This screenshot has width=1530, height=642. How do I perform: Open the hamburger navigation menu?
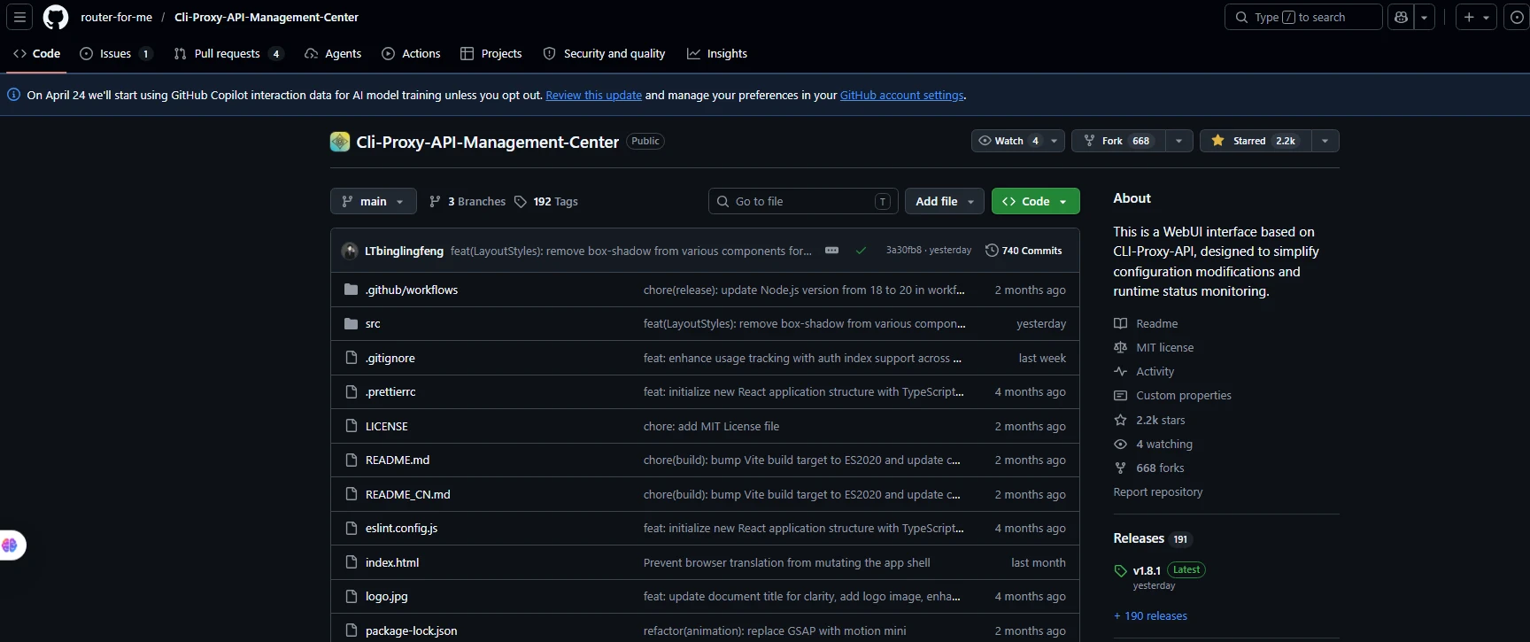point(19,17)
